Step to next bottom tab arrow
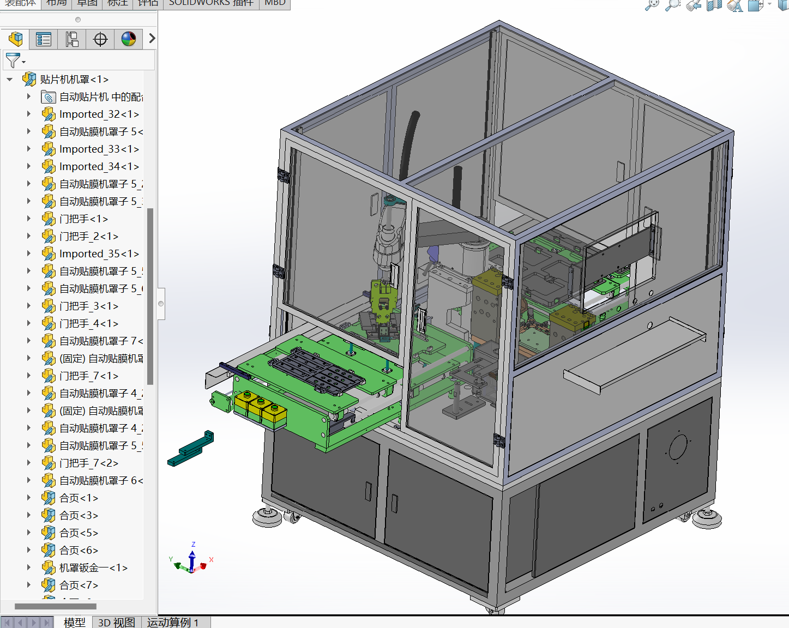The image size is (789, 628). click(34, 622)
